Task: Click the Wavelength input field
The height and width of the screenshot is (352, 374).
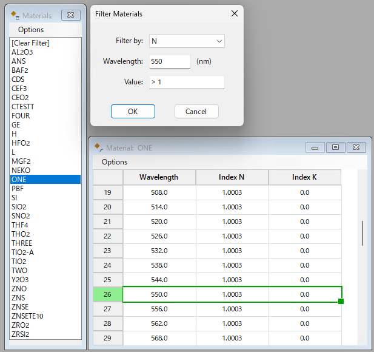Action: tap(170, 62)
